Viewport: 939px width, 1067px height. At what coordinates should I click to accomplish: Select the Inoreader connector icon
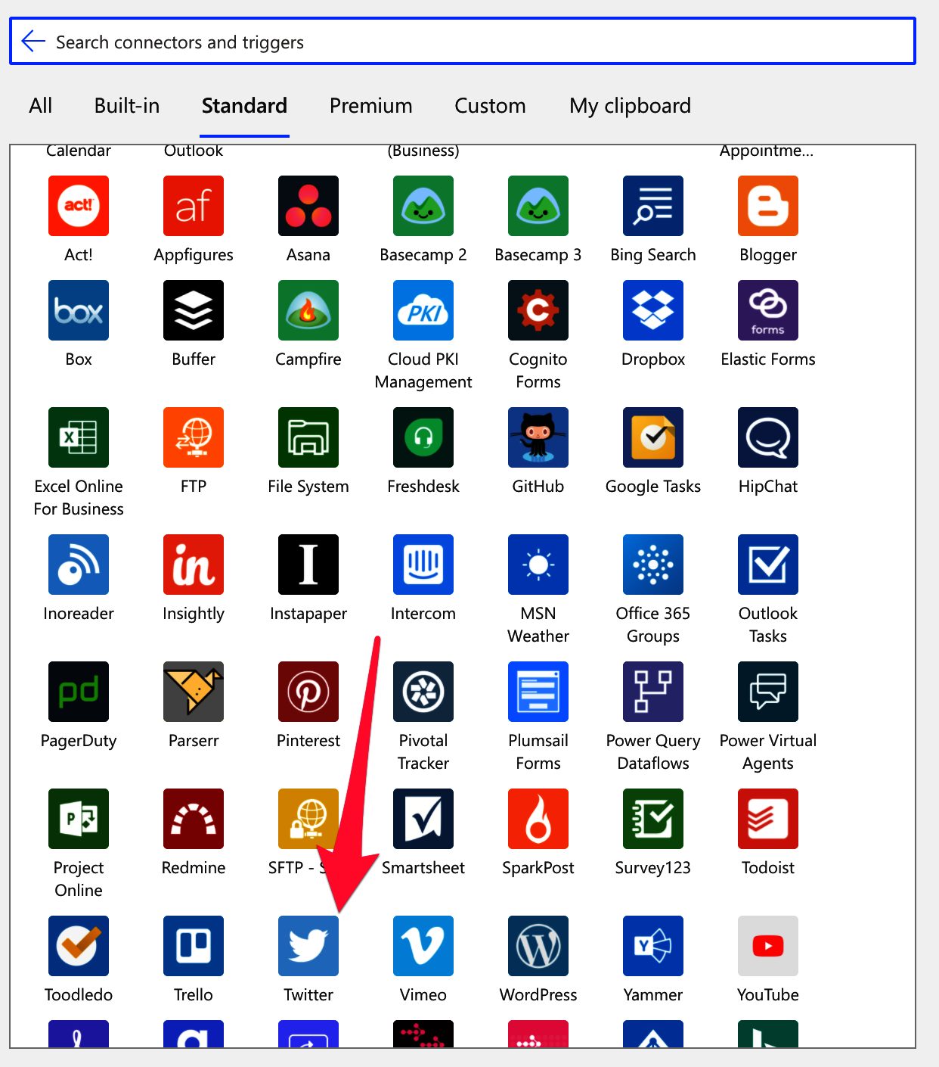[x=79, y=565]
